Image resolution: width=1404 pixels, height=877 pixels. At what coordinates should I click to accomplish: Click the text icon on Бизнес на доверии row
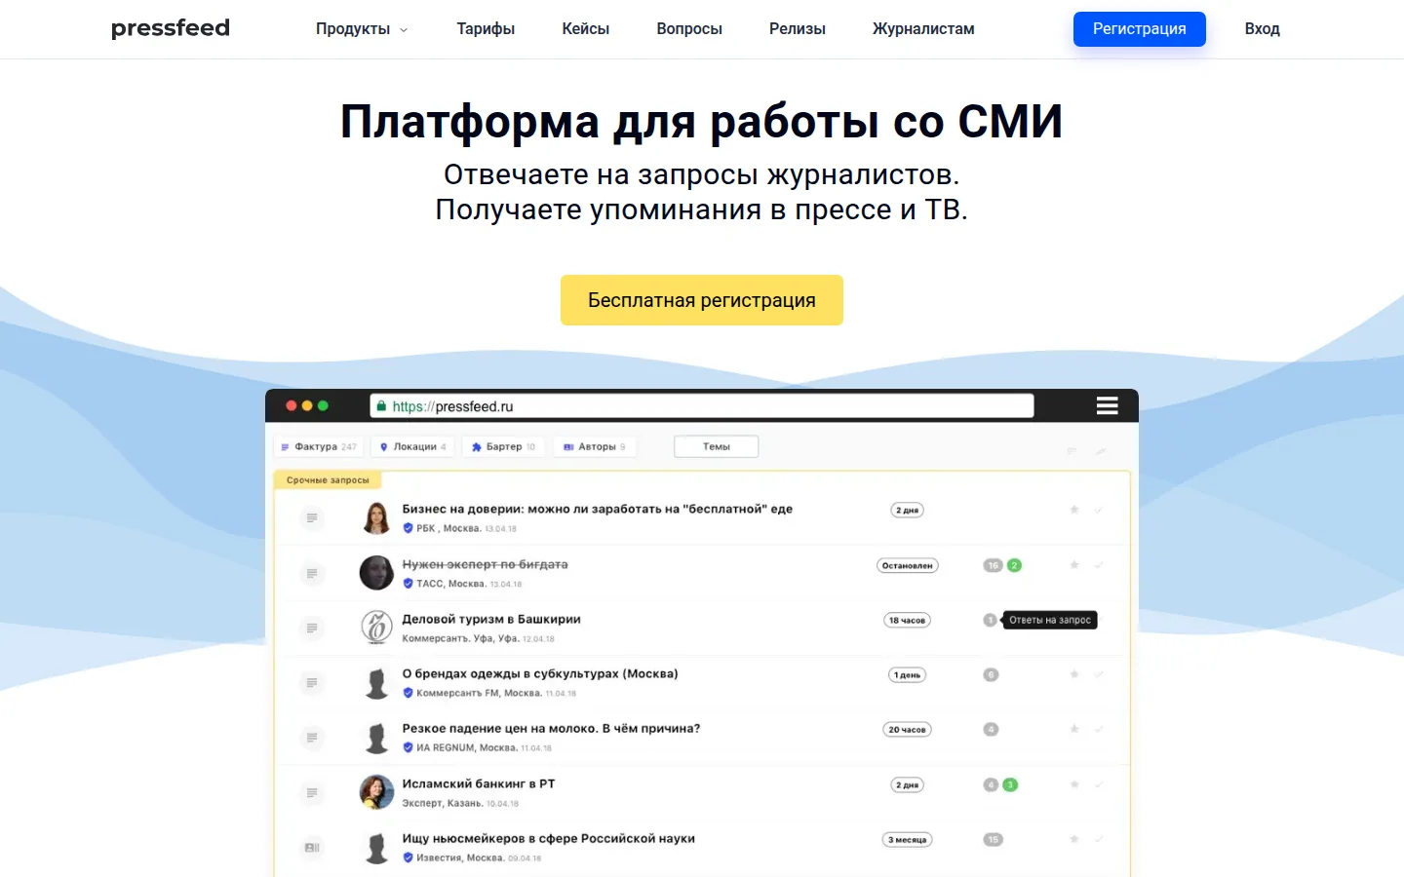pyautogui.click(x=312, y=518)
